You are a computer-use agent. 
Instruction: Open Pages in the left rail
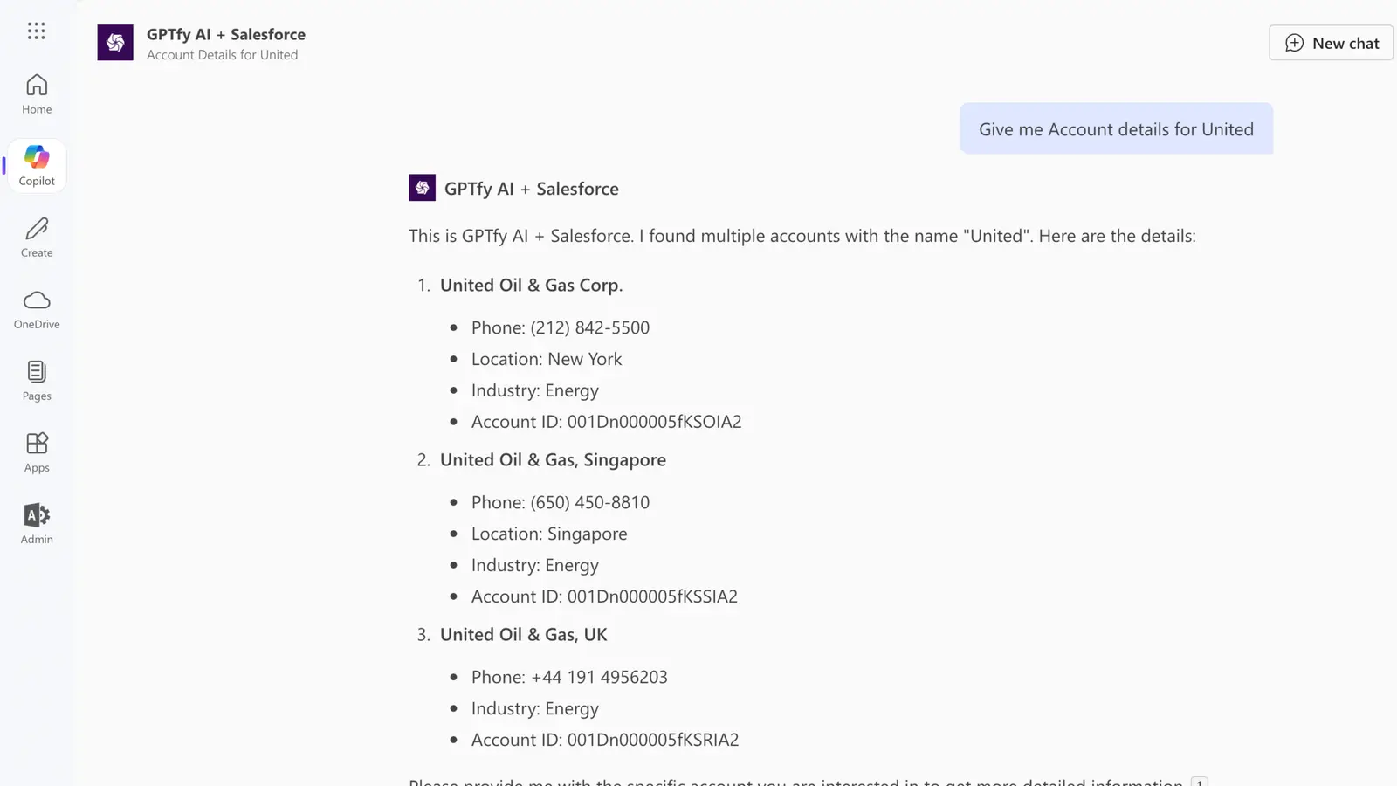point(37,381)
